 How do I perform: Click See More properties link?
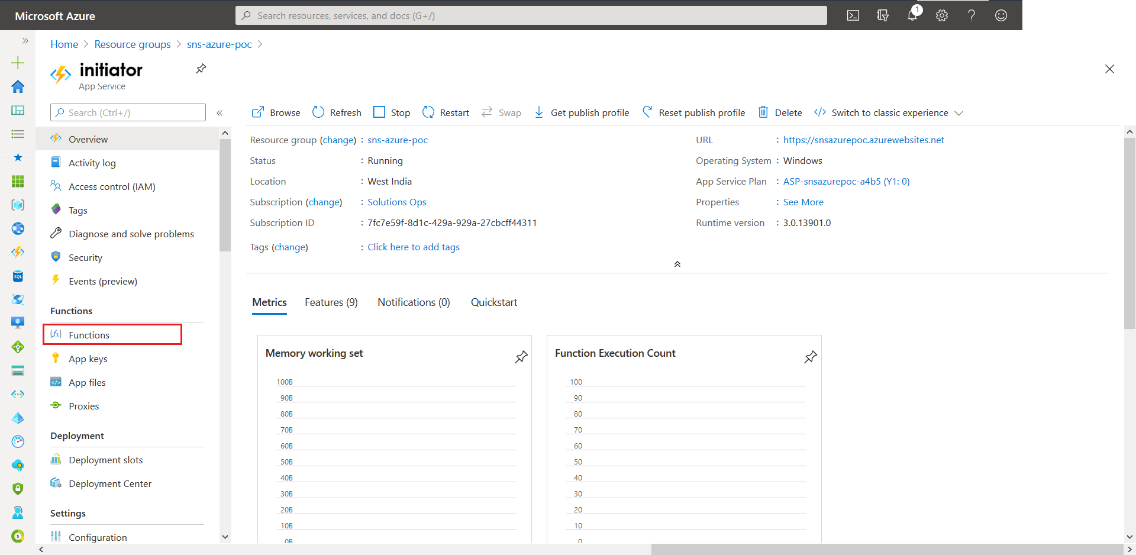click(x=803, y=202)
